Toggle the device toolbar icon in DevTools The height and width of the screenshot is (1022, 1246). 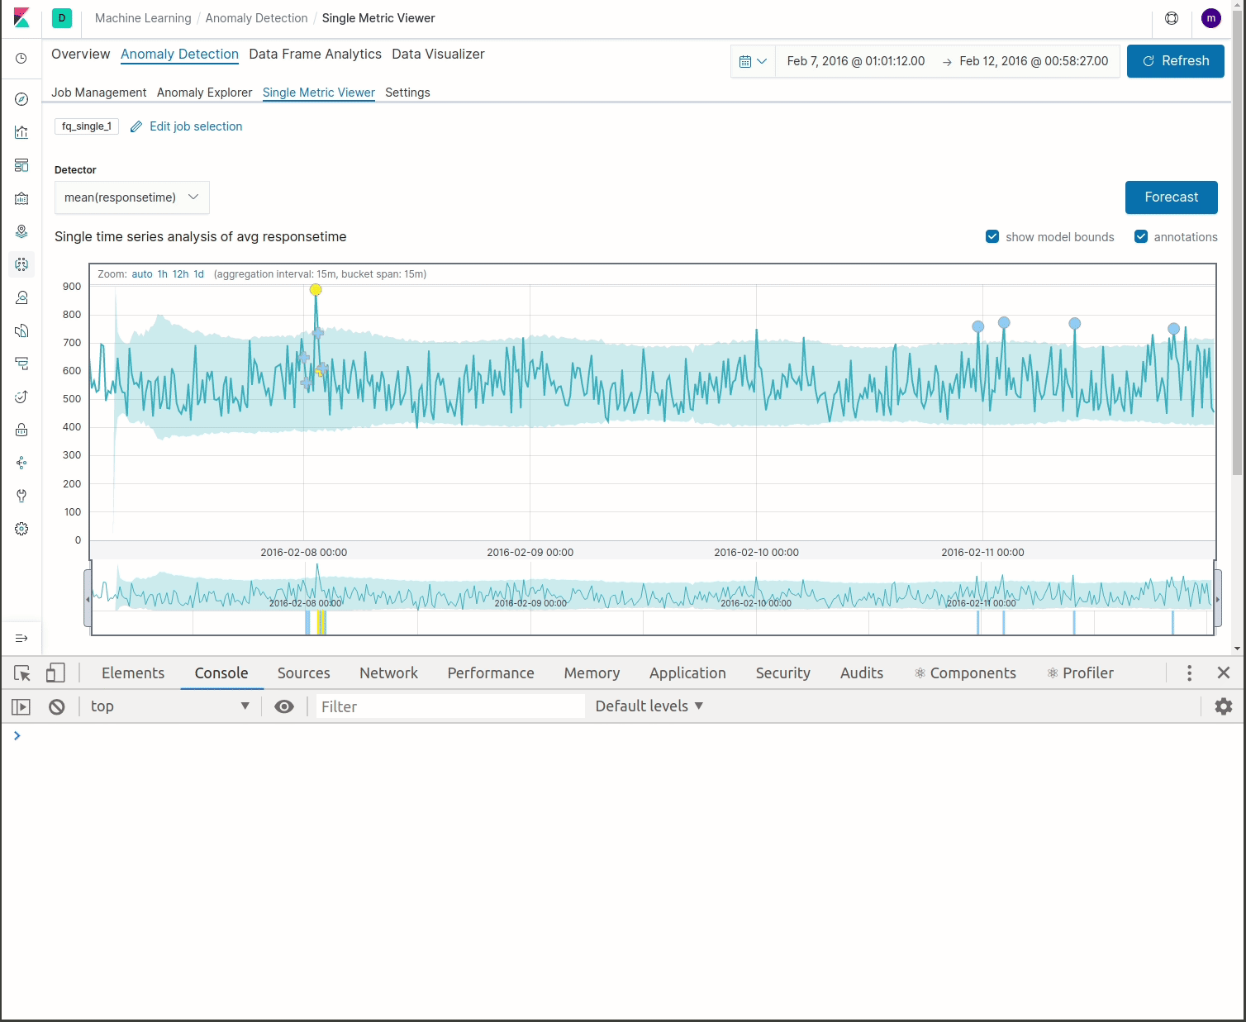[55, 673]
